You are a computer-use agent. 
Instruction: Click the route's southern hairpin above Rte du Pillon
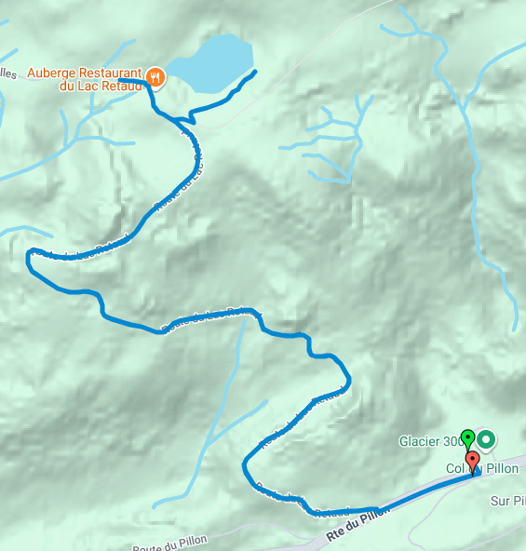coord(246,465)
